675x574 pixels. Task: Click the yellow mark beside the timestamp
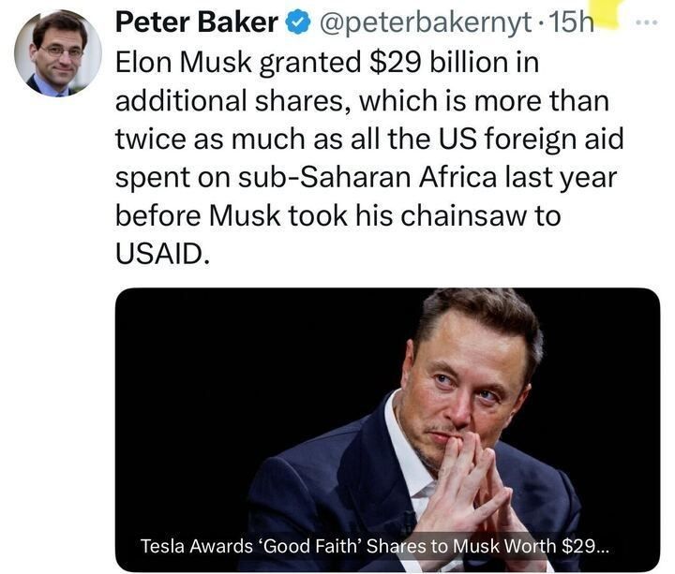pyautogui.click(x=612, y=13)
